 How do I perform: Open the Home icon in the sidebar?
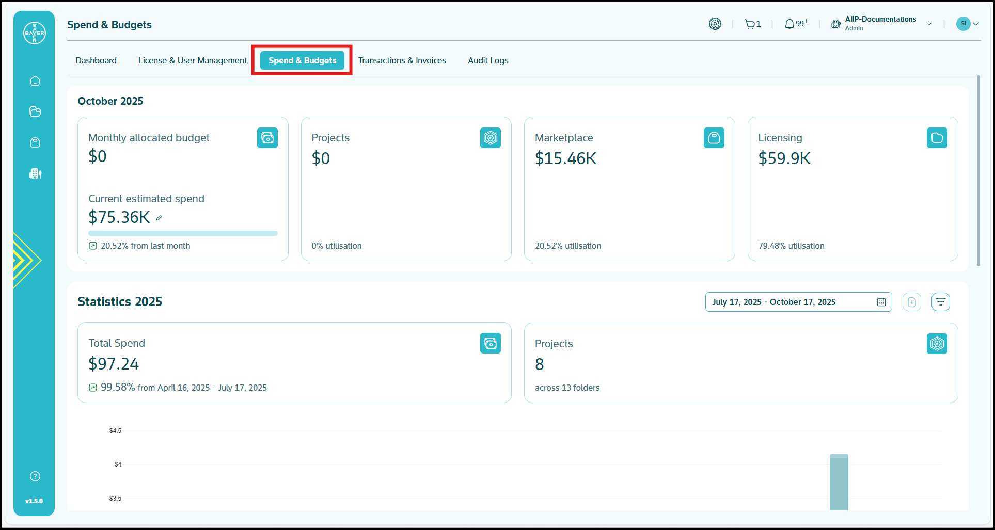35,81
